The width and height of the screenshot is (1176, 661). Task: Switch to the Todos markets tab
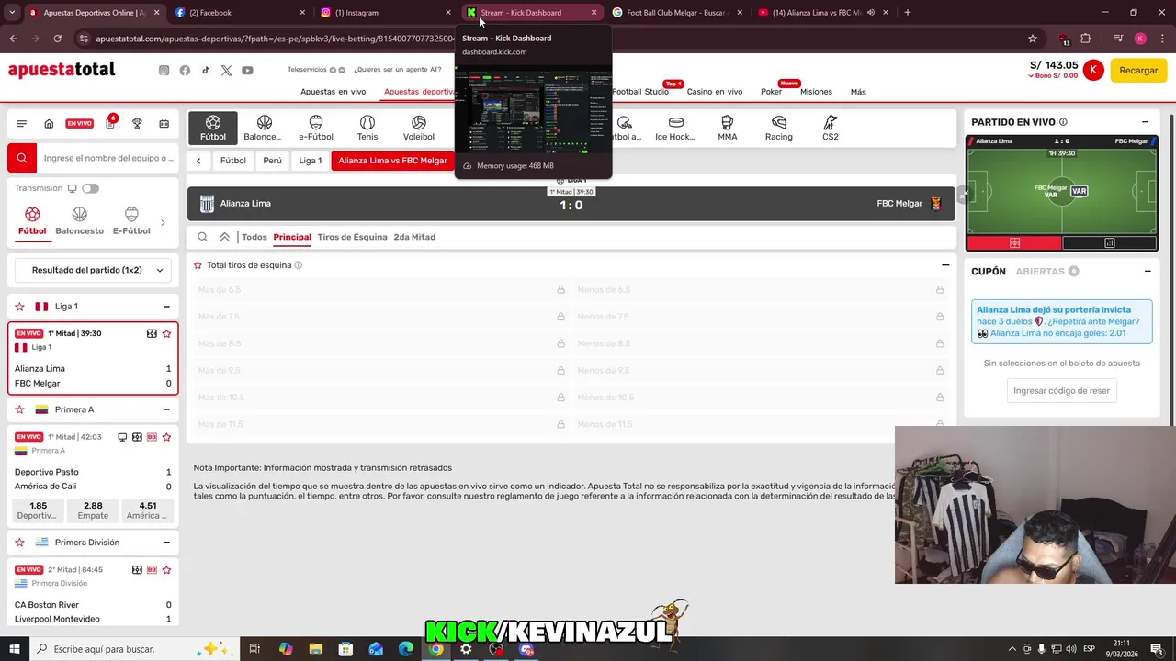[x=254, y=237]
